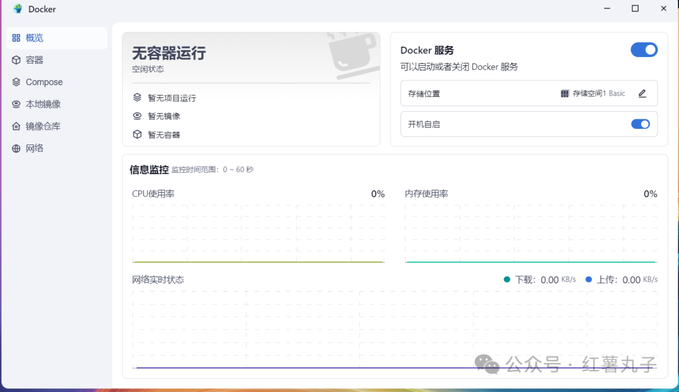Click the 监控时间范围 0 ~ 60 秒 text
Viewport: 679px width, 392px height.
click(213, 170)
